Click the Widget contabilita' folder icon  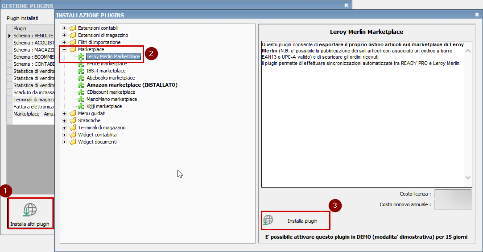pos(73,135)
